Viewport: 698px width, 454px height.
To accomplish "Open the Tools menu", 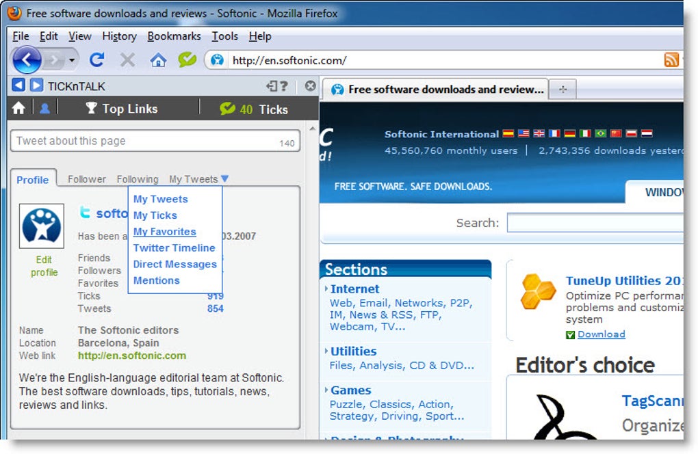I will [x=225, y=36].
